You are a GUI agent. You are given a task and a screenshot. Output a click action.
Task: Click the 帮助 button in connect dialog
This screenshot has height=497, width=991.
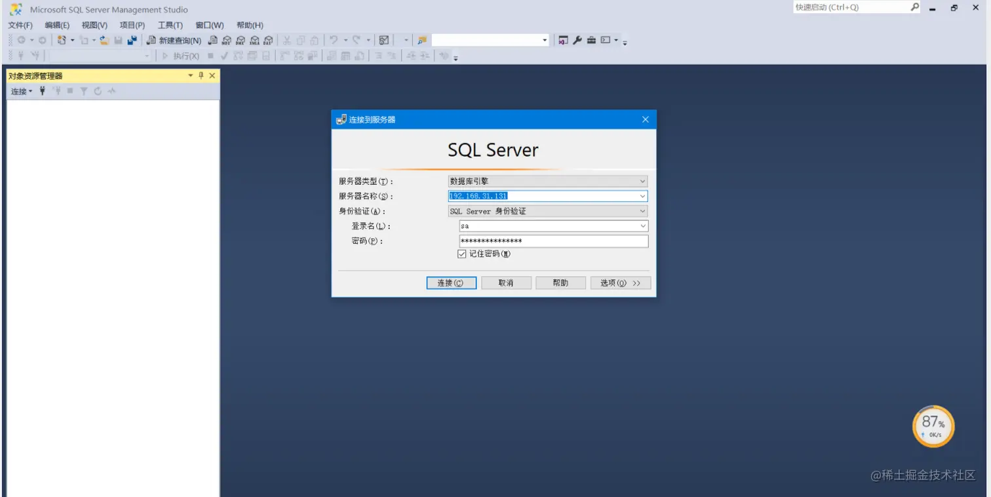pyautogui.click(x=560, y=283)
